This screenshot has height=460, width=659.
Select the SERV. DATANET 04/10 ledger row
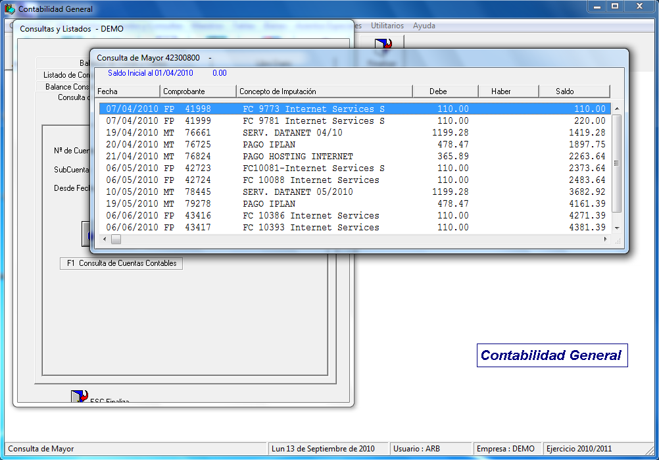click(x=292, y=133)
